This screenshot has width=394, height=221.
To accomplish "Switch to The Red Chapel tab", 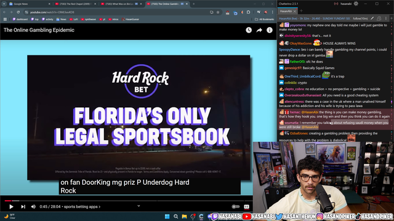I will (75, 4).
